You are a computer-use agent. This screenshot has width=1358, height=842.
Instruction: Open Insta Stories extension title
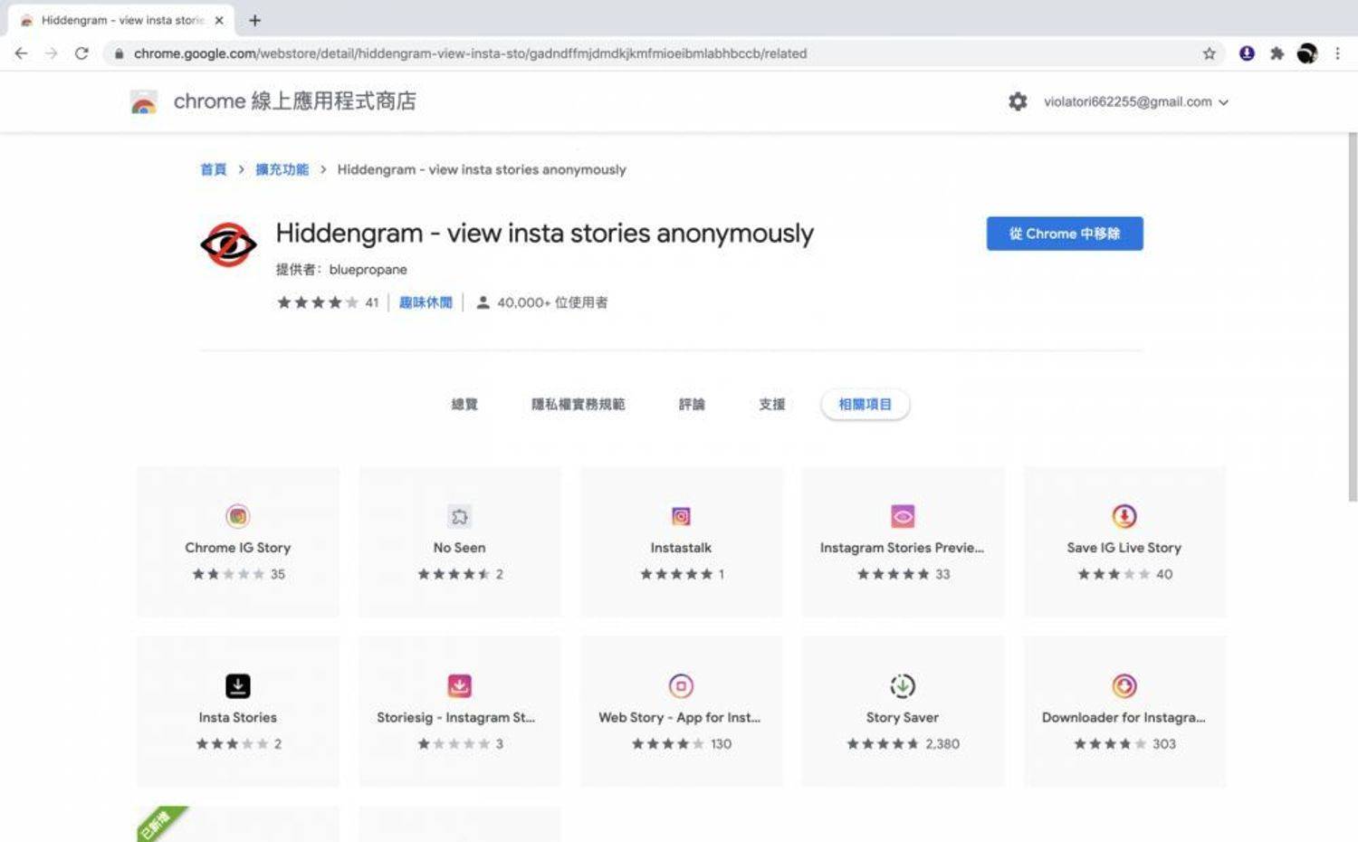click(237, 717)
